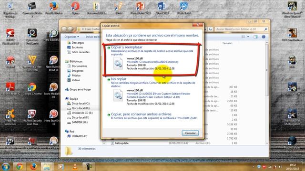The width and height of the screenshot is (305, 171).
Task: Open Vídeos library in navigation pane
Action: tap(73, 80)
